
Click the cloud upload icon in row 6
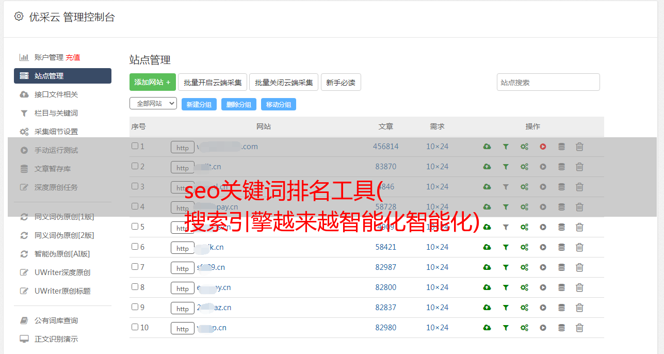[487, 247]
